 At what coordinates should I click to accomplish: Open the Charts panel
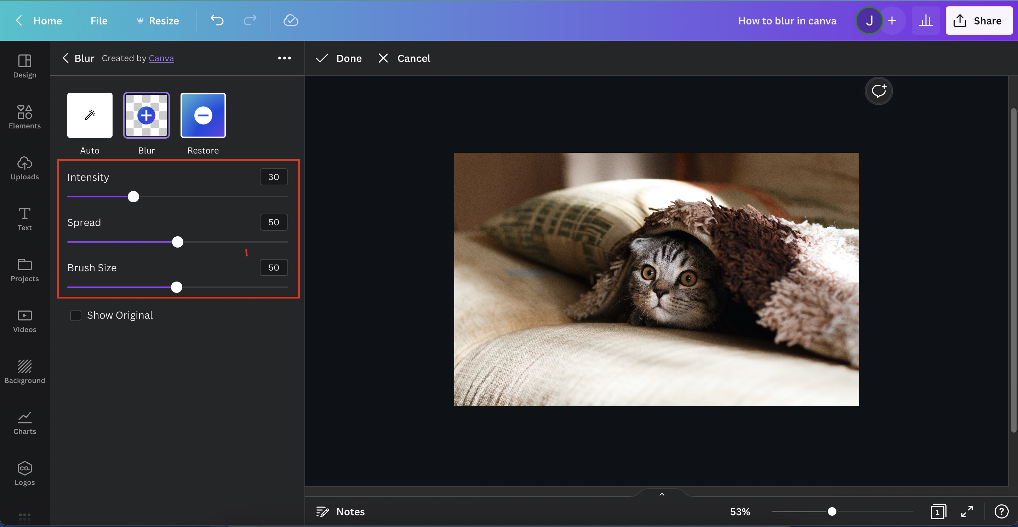click(24, 423)
